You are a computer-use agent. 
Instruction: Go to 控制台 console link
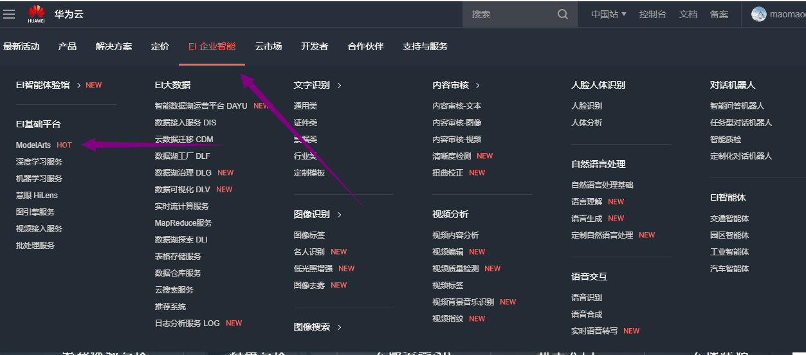pos(653,14)
